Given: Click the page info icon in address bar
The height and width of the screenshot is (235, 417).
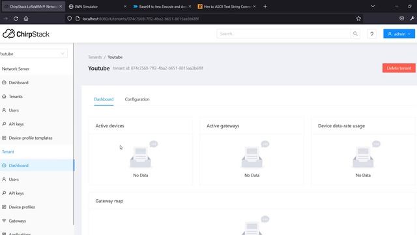Looking at the screenshot, I should coord(78,19).
